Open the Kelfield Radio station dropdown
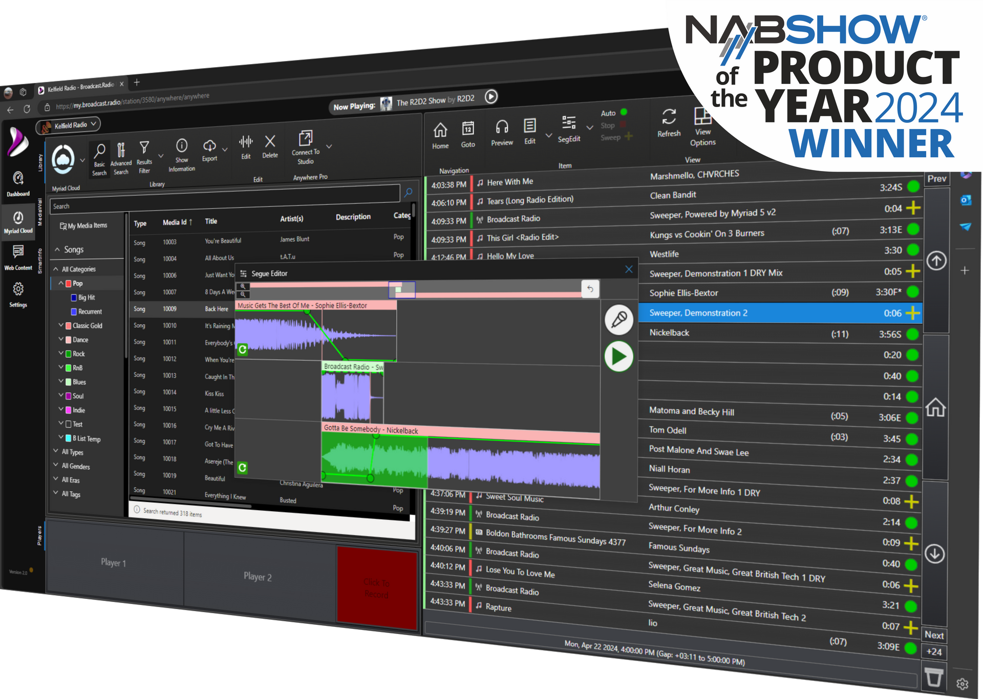The height and width of the screenshot is (699, 983). (68, 125)
